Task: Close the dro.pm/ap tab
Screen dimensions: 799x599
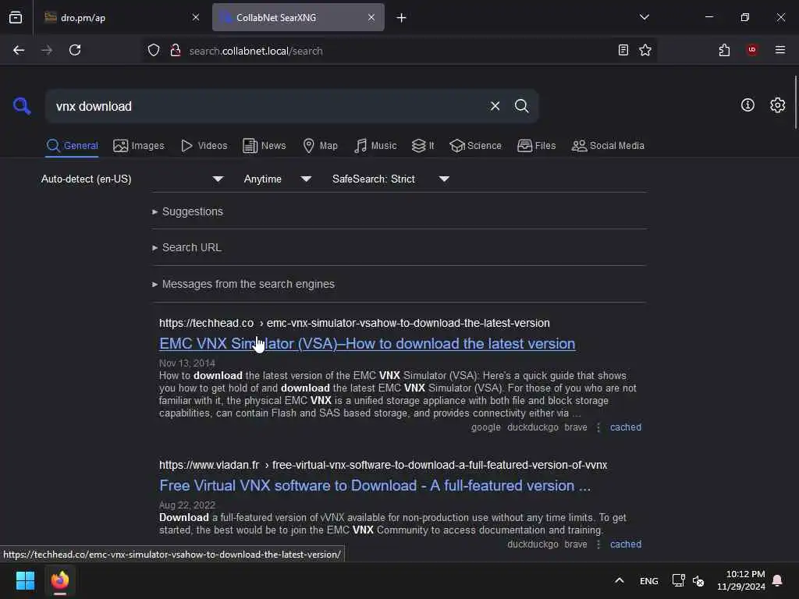Action: point(196,17)
